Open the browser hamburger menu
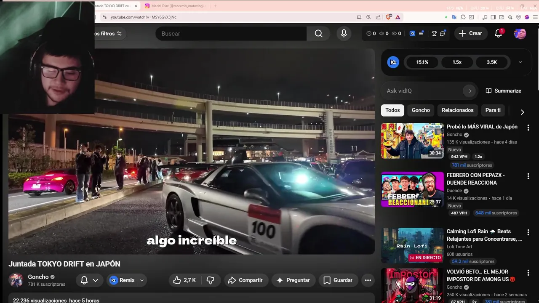Image resolution: width=539 pixels, height=303 pixels. pos(535,17)
